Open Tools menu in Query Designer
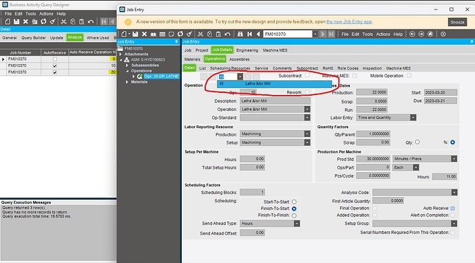The height and width of the screenshot is (263, 475). tap(30, 14)
